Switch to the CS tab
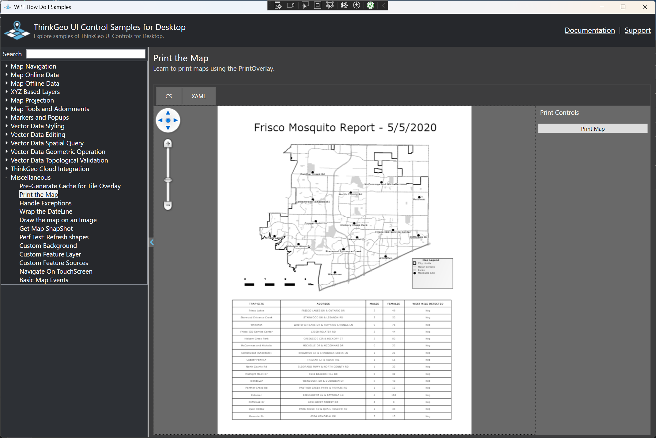The width and height of the screenshot is (656, 438). click(x=168, y=96)
